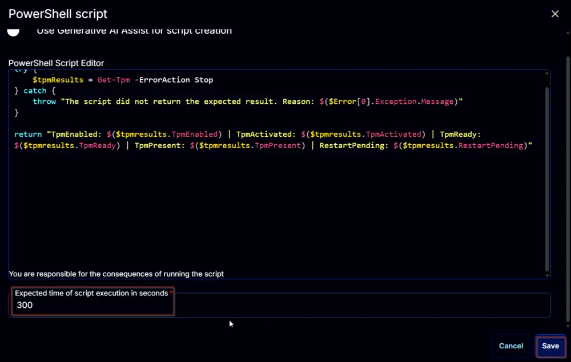Click the Get-Tpm cmdlet in script
Viewport: 571px width, 362px height.
coord(113,80)
